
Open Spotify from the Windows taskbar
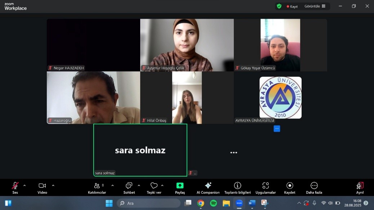point(213,203)
